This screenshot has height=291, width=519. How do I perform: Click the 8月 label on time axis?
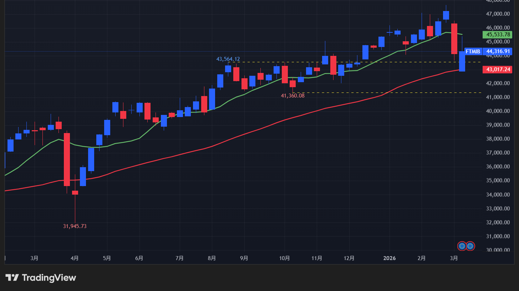coord(212,258)
